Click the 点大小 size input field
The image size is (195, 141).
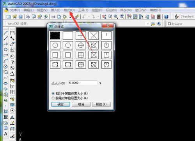click(83, 83)
